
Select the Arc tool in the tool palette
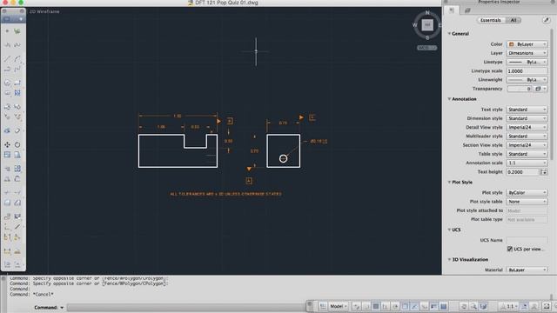[17, 59]
